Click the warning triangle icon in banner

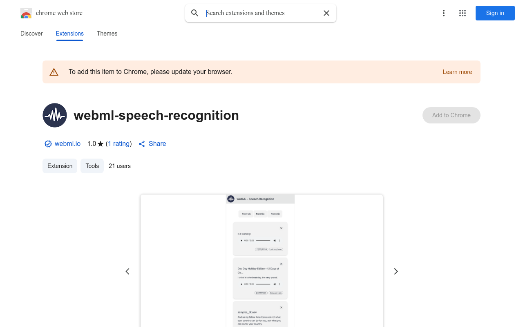pos(54,72)
